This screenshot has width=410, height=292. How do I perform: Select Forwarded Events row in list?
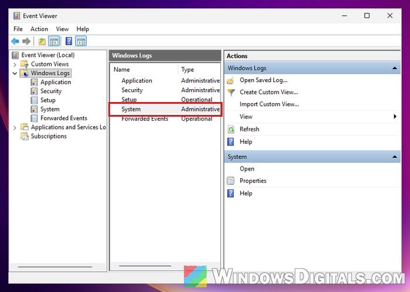click(165, 119)
